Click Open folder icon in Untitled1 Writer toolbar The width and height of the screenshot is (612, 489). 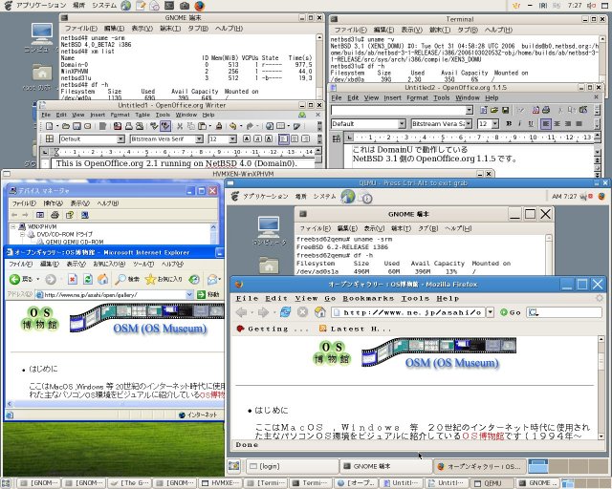66,126
